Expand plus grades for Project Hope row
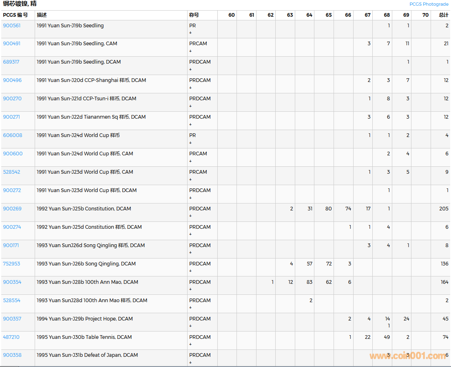This screenshot has width=451, height=367. (190, 326)
